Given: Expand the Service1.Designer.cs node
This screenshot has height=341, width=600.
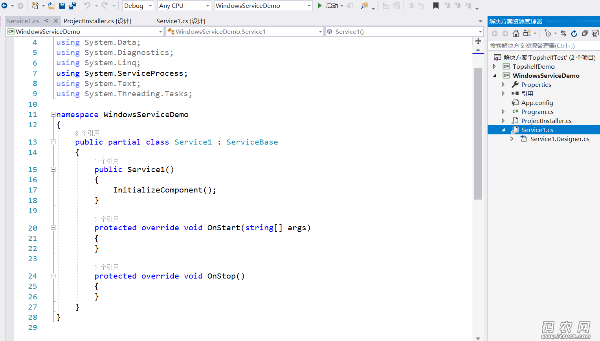Looking at the screenshot, I should click(x=512, y=139).
